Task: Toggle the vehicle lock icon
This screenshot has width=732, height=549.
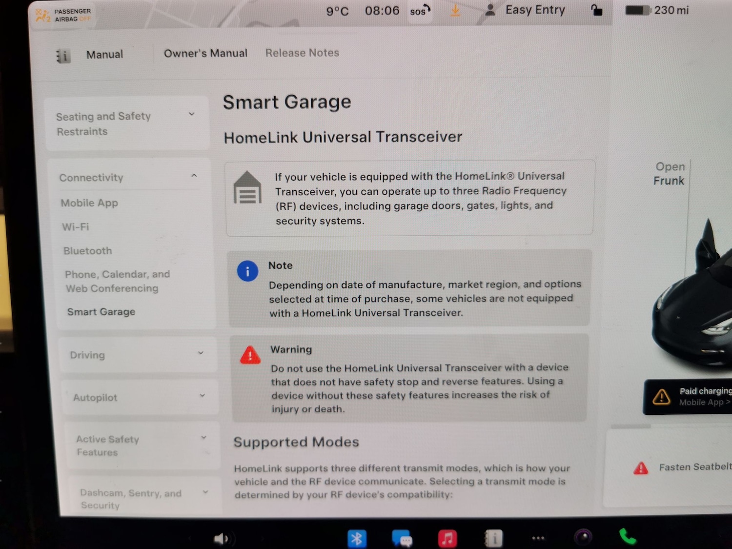Action: coord(597,10)
